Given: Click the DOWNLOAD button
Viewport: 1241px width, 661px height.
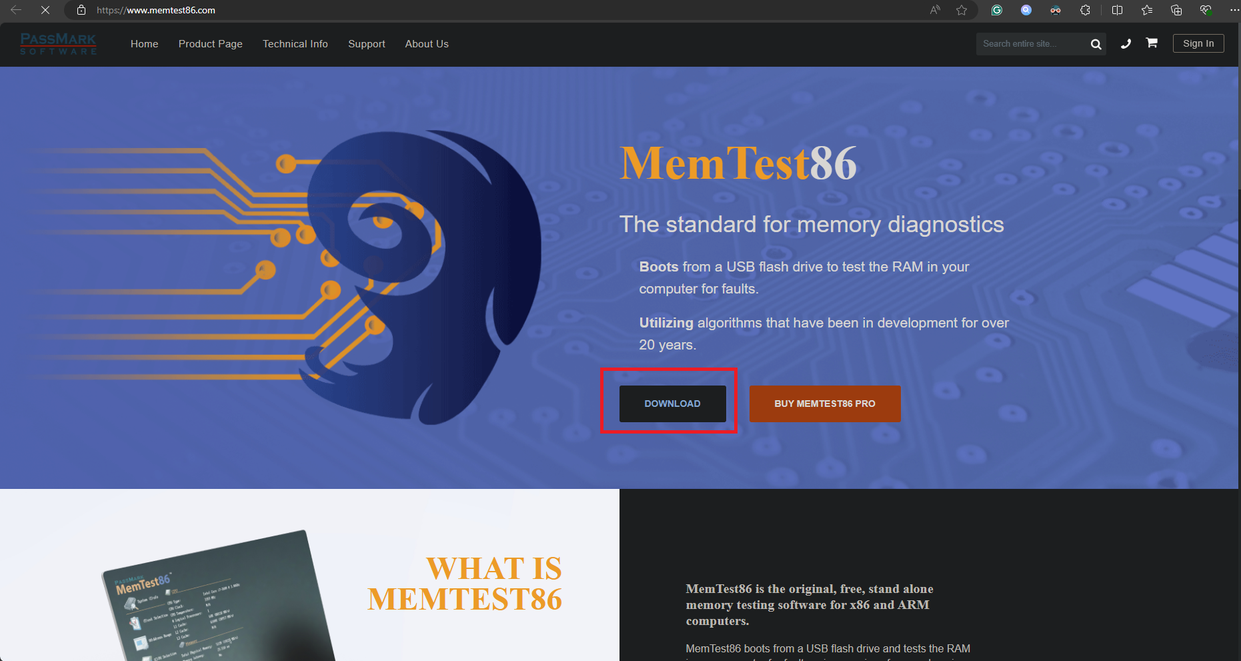Looking at the screenshot, I should coord(673,404).
